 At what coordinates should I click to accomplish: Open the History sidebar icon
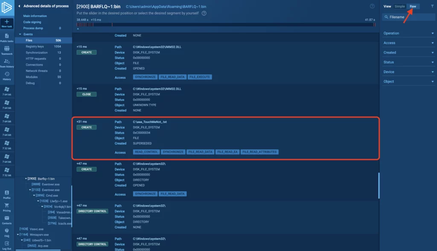(x=7, y=75)
